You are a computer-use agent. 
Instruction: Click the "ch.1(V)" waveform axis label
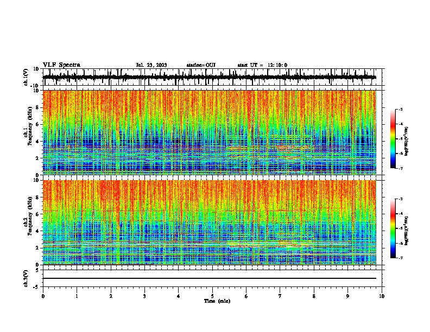coord(26,77)
